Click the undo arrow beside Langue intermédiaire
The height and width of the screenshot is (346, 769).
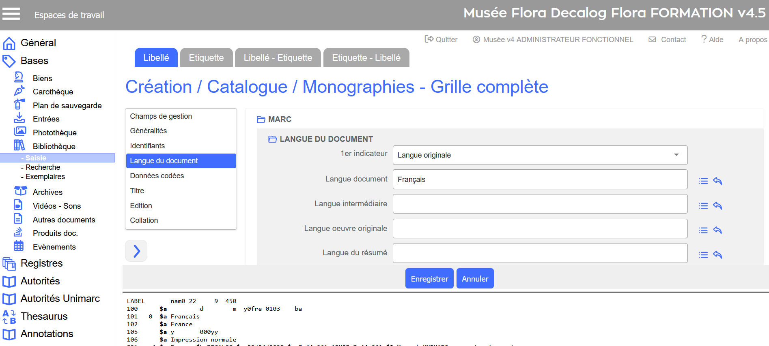717,206
